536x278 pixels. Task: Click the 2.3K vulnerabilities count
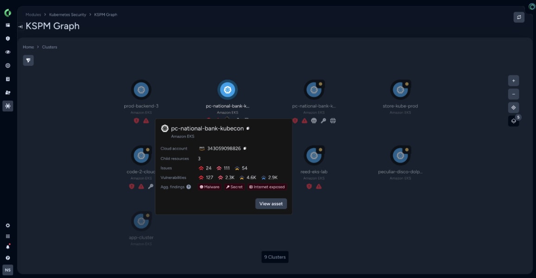(226, 177)
